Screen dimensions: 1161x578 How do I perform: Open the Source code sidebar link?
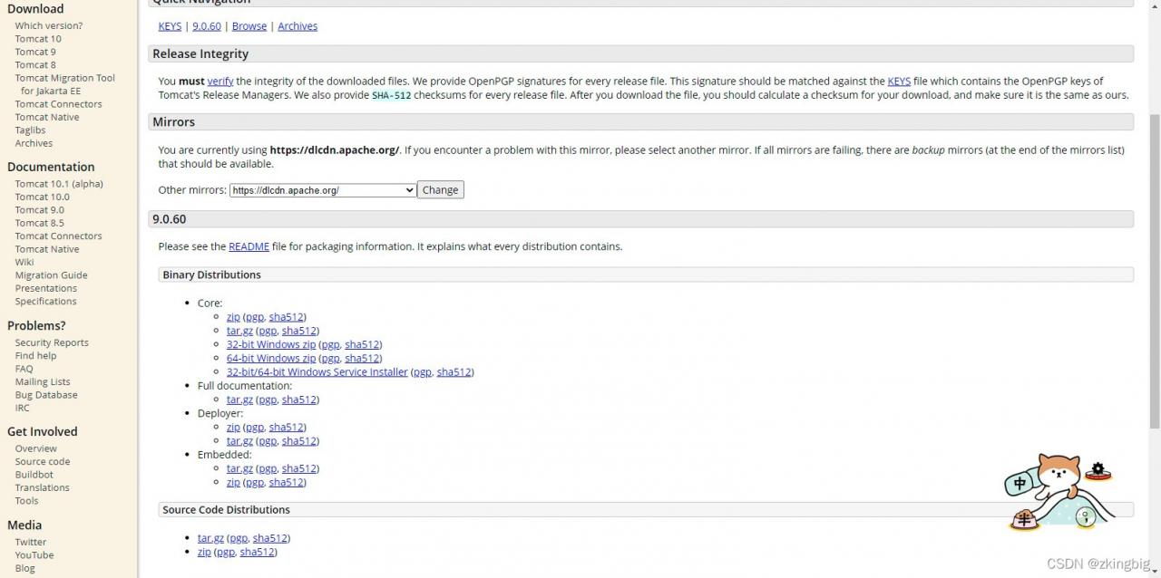point(42,461)
